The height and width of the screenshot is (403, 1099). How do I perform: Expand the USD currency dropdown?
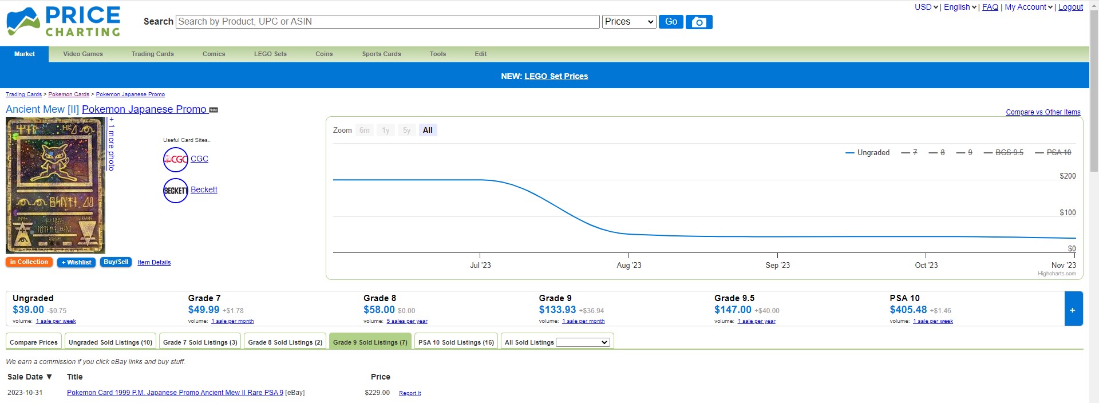point(926,7)
